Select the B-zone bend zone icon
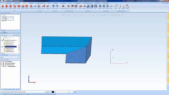The image size is (169, 95). coord(35,6)
